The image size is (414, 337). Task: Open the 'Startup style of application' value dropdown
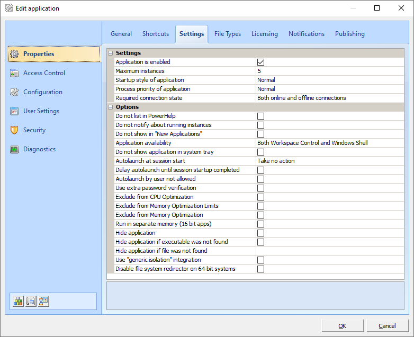coord(329,80)
